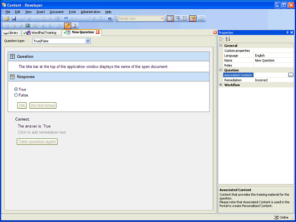This screenshot has height=222, width=296.
Task: Expand the Workflow properties section
Action: (x=221, y=85)
